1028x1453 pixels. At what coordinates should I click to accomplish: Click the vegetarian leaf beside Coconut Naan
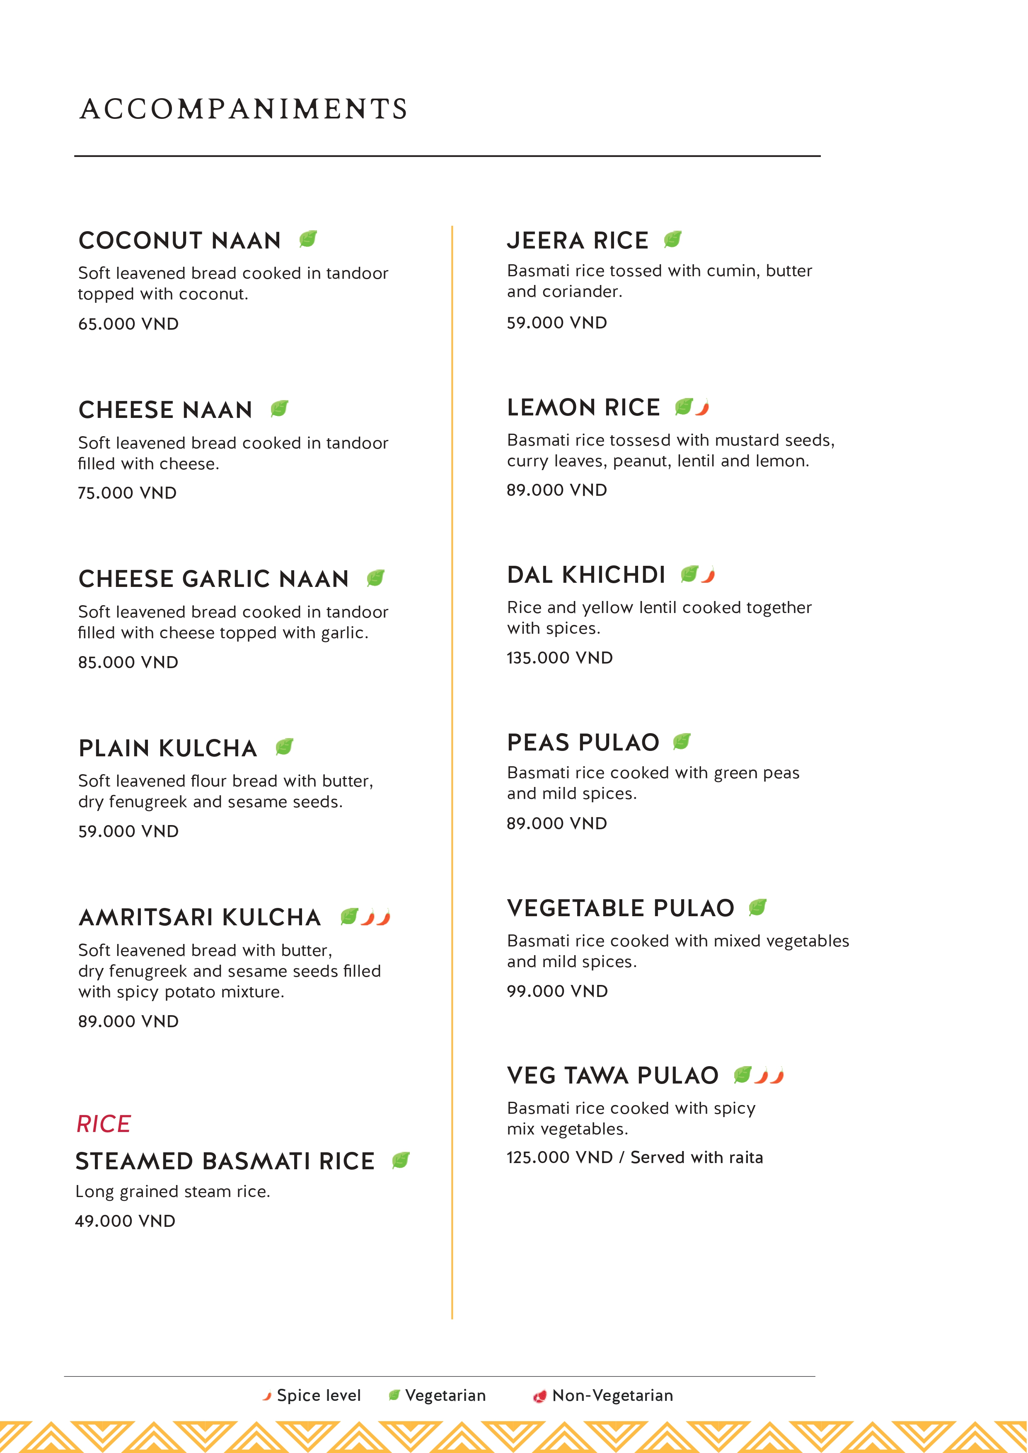308,239
